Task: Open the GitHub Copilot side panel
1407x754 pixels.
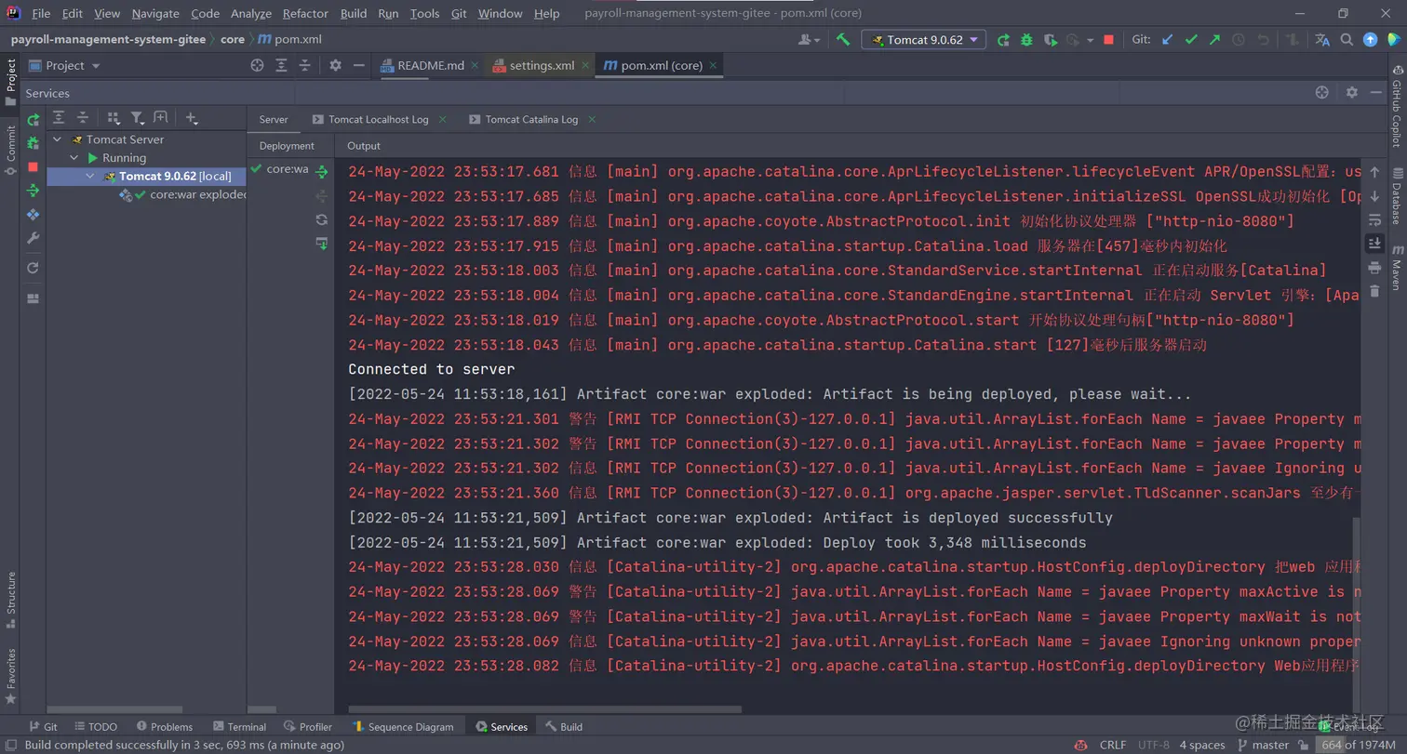Action: pyautogui.click(x=1396, y=107)
